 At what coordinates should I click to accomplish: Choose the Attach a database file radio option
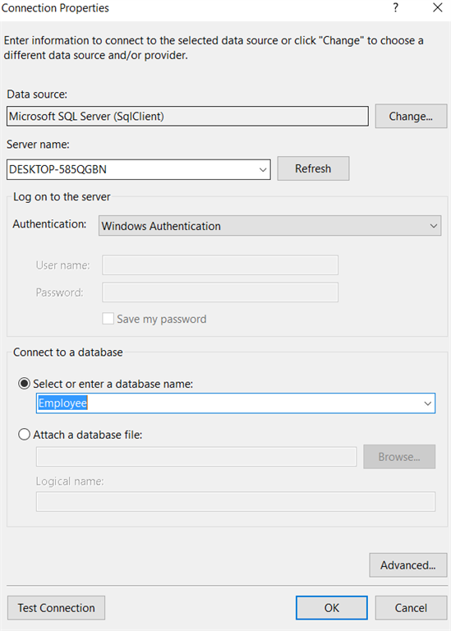point(24,435)
